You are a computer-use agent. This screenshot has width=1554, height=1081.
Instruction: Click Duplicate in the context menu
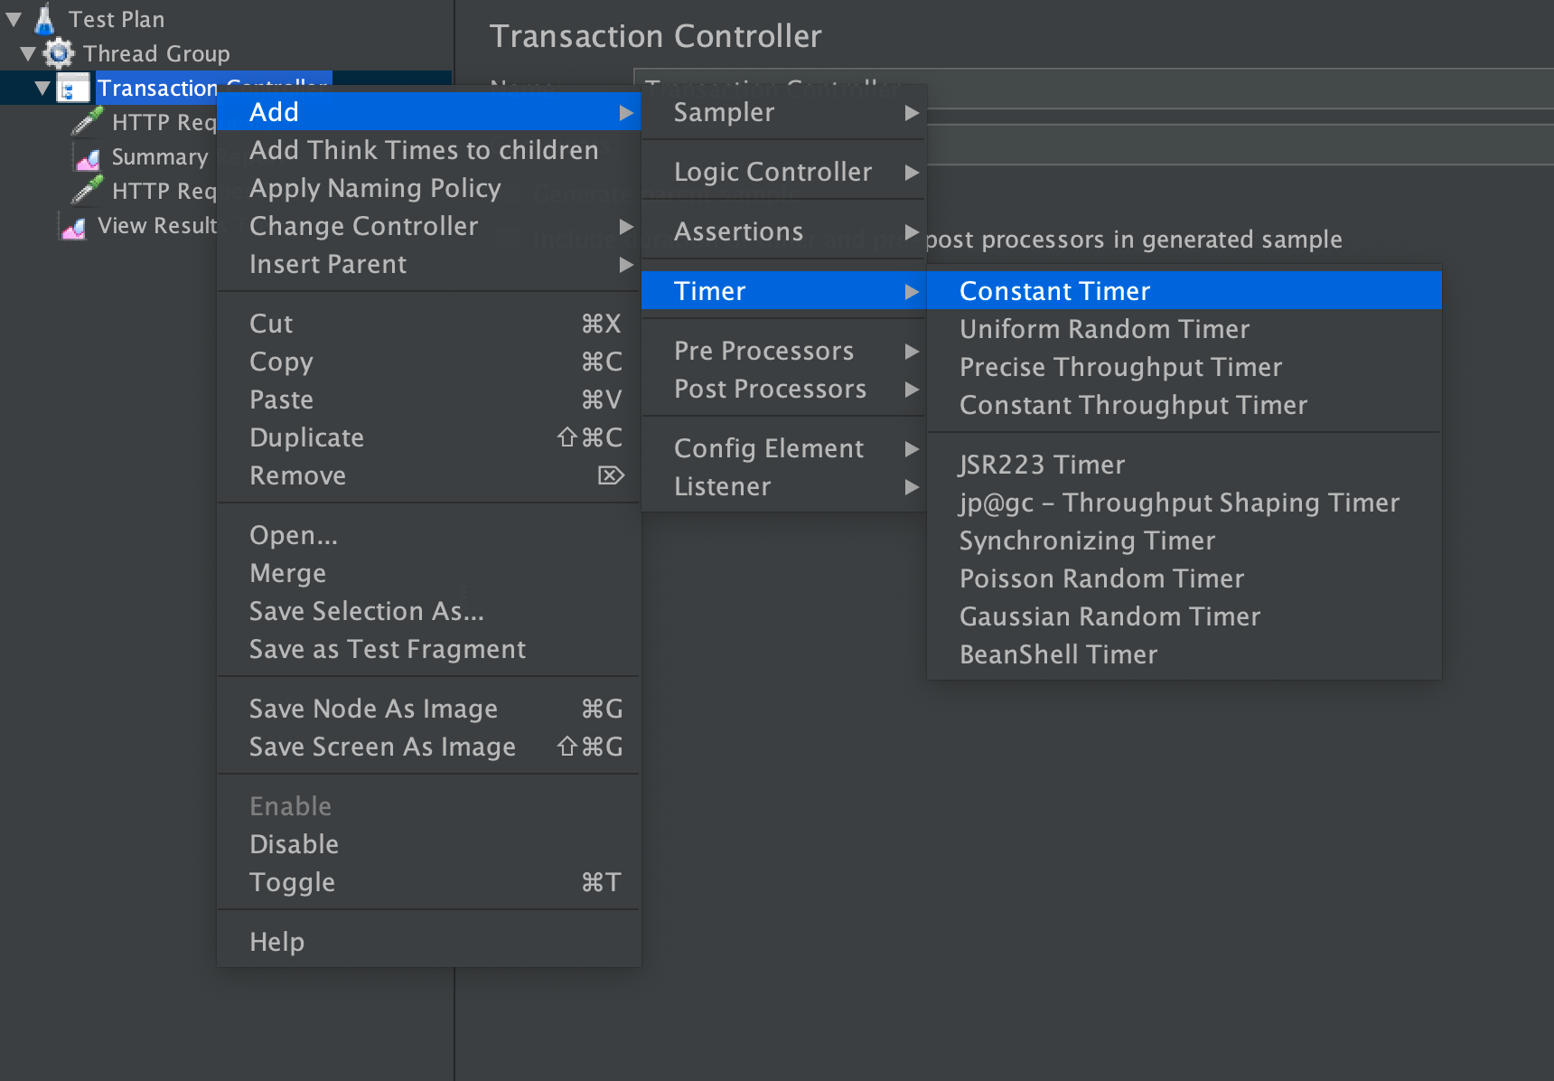[x=306, y=437]
